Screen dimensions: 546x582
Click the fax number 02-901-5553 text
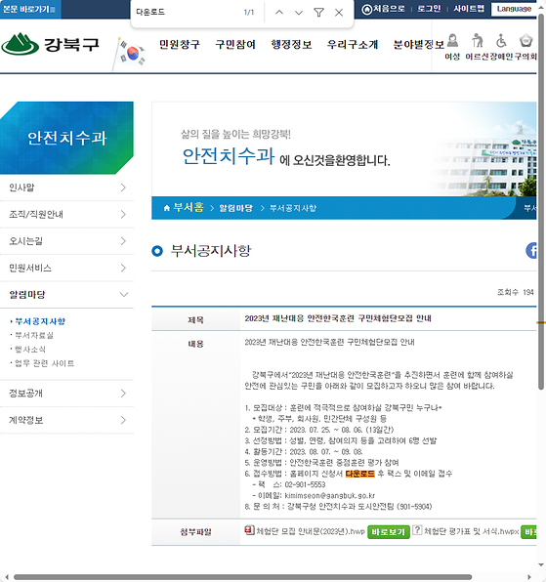tap(305, 484)
